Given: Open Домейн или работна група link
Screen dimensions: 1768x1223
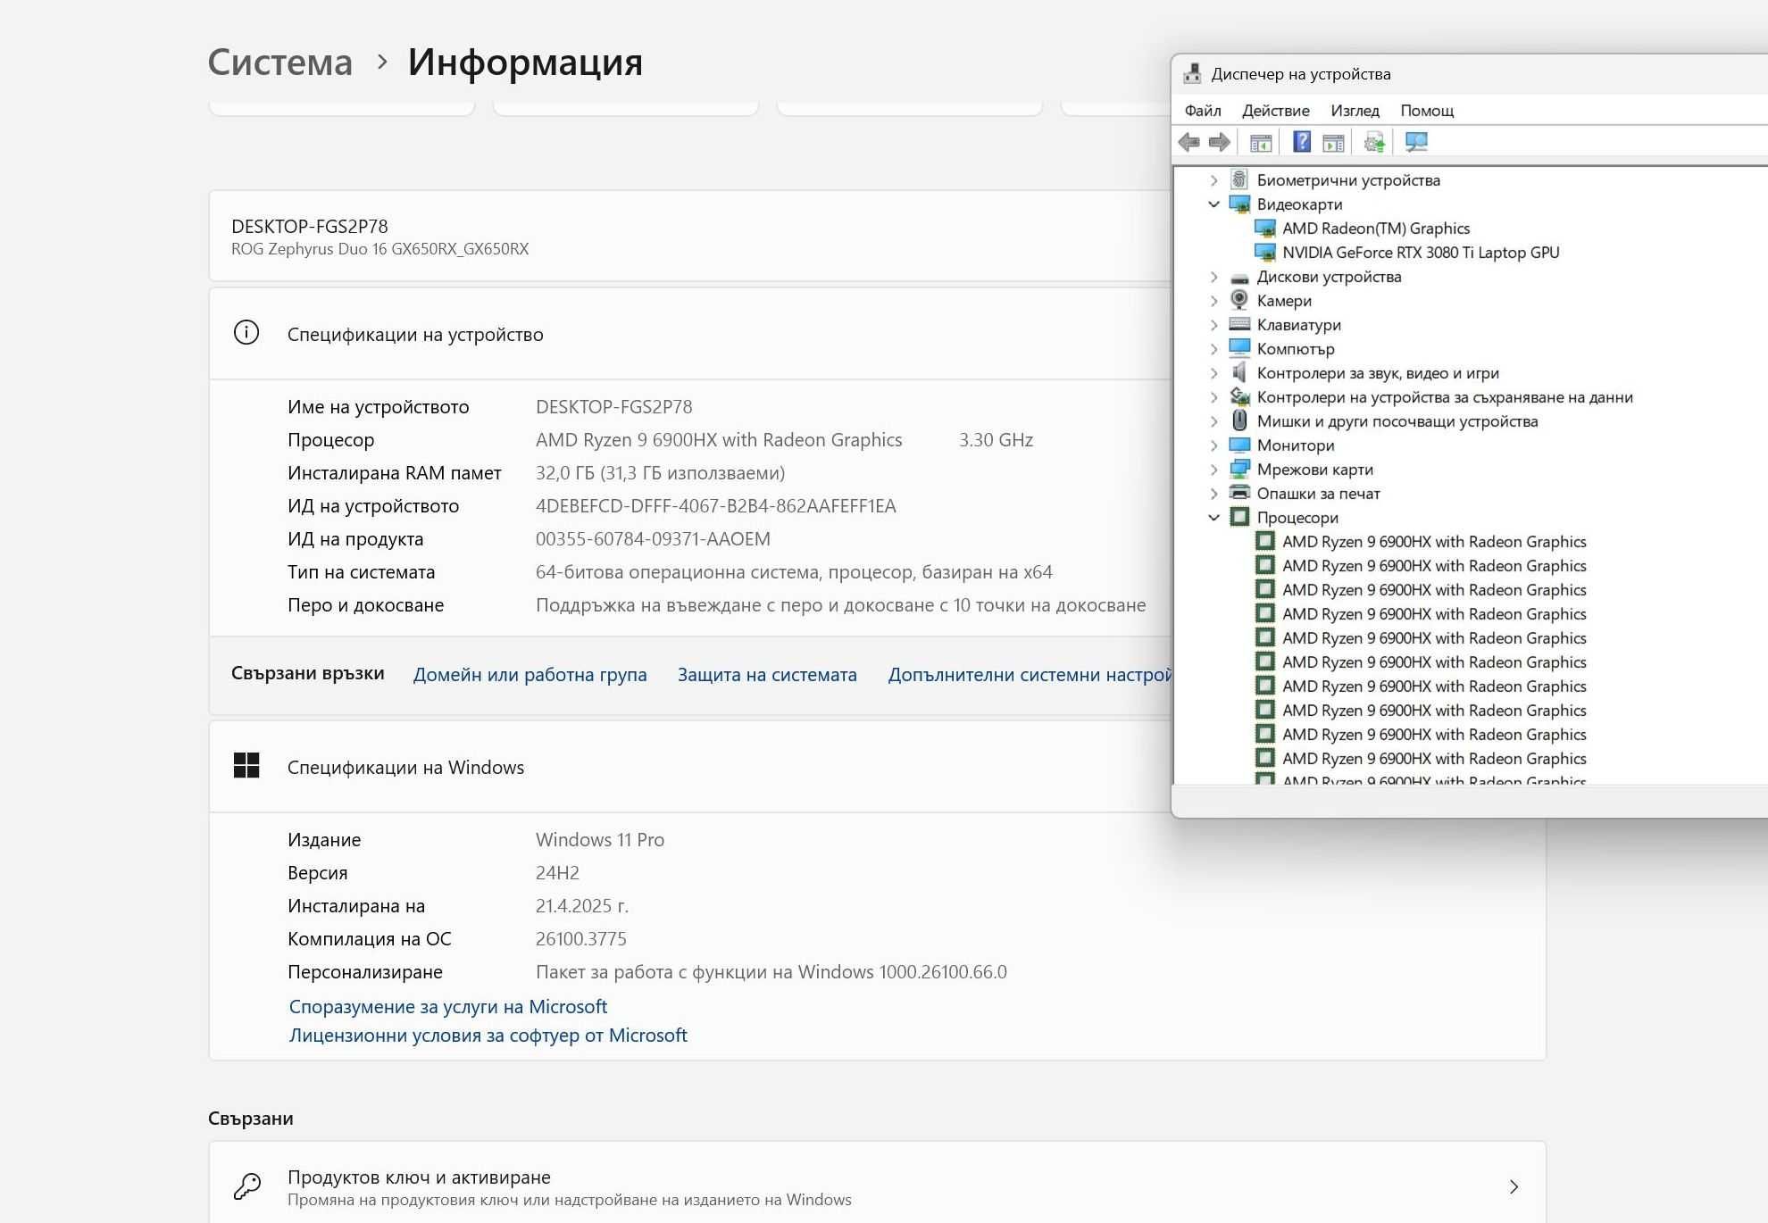Looking at the screenshot, I should click(x=530, y=675).
